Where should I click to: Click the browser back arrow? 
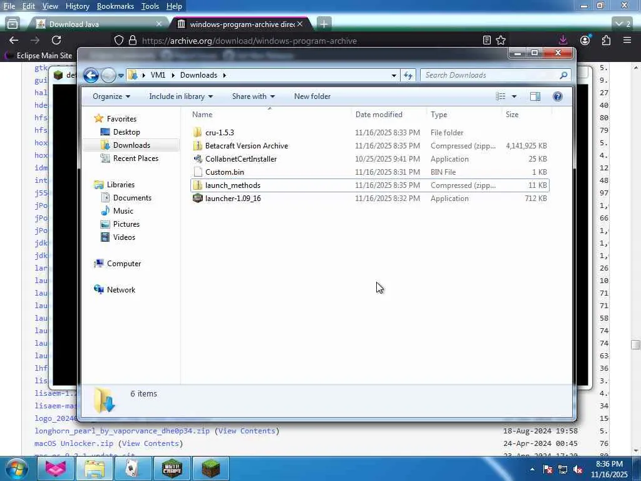[14, 40]
